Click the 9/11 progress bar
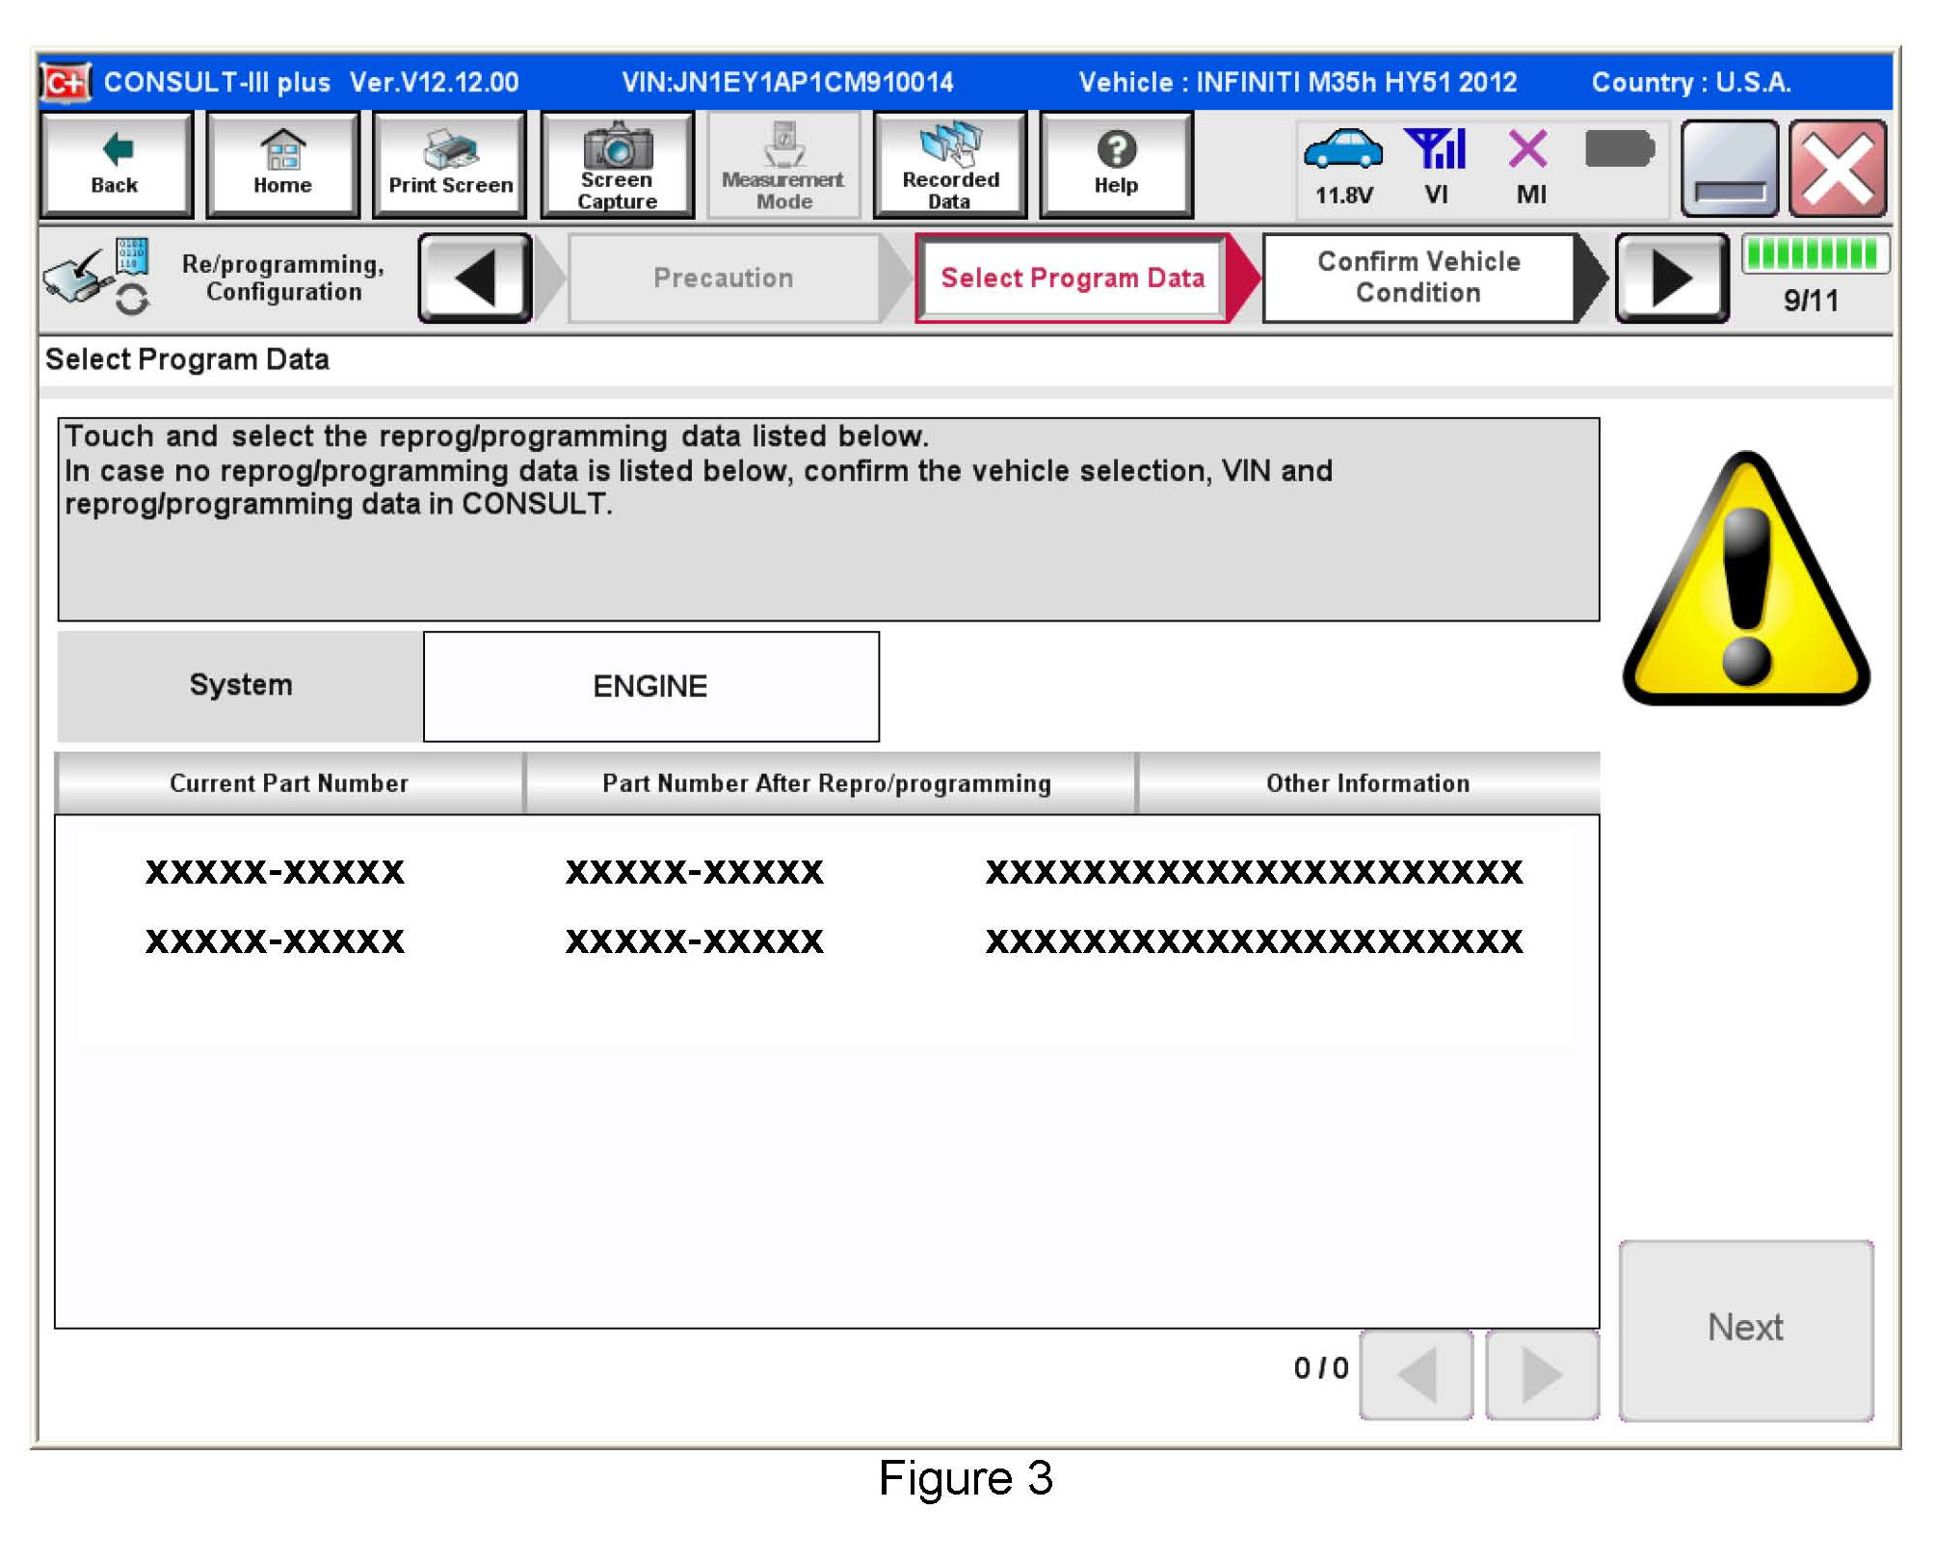Image resolution: width=1934 pixels, height=1562 pixels. (1815, 254)
